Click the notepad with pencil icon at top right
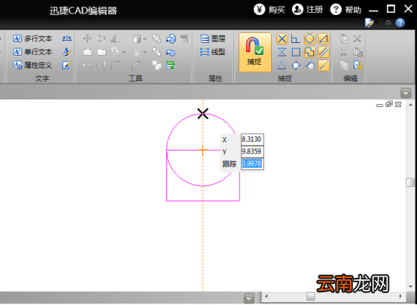The width and height of the screenshot is (417, 305). tap(370, 23)
